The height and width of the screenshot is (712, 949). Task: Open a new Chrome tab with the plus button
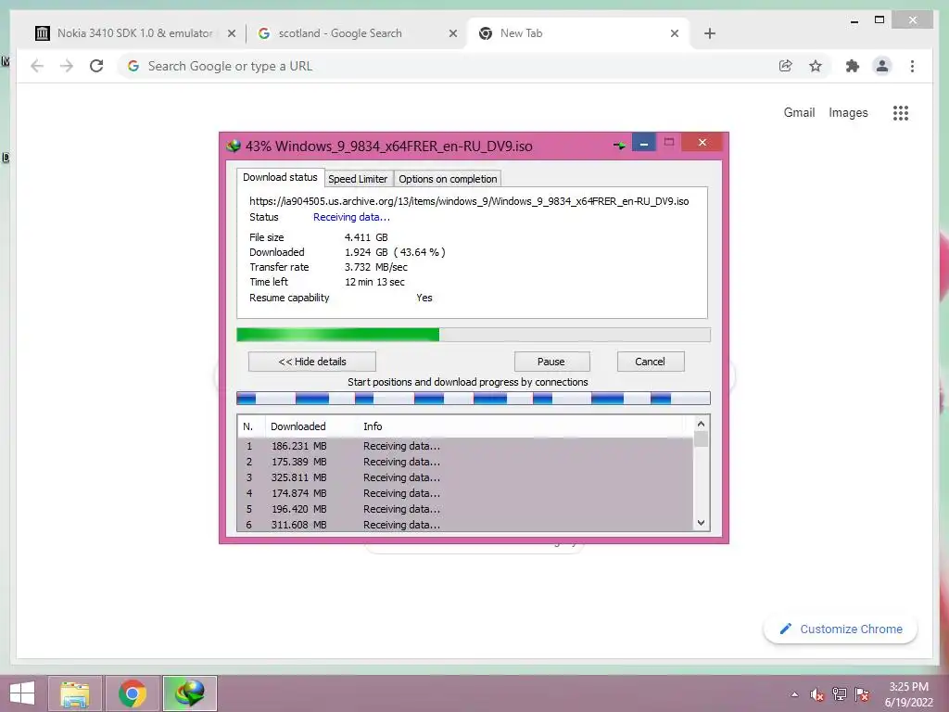tap(710, 33)
